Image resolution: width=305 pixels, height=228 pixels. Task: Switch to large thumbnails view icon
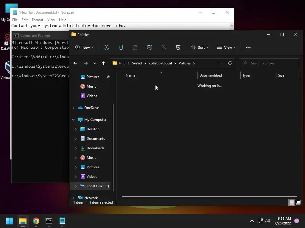[x=298, y=202]
